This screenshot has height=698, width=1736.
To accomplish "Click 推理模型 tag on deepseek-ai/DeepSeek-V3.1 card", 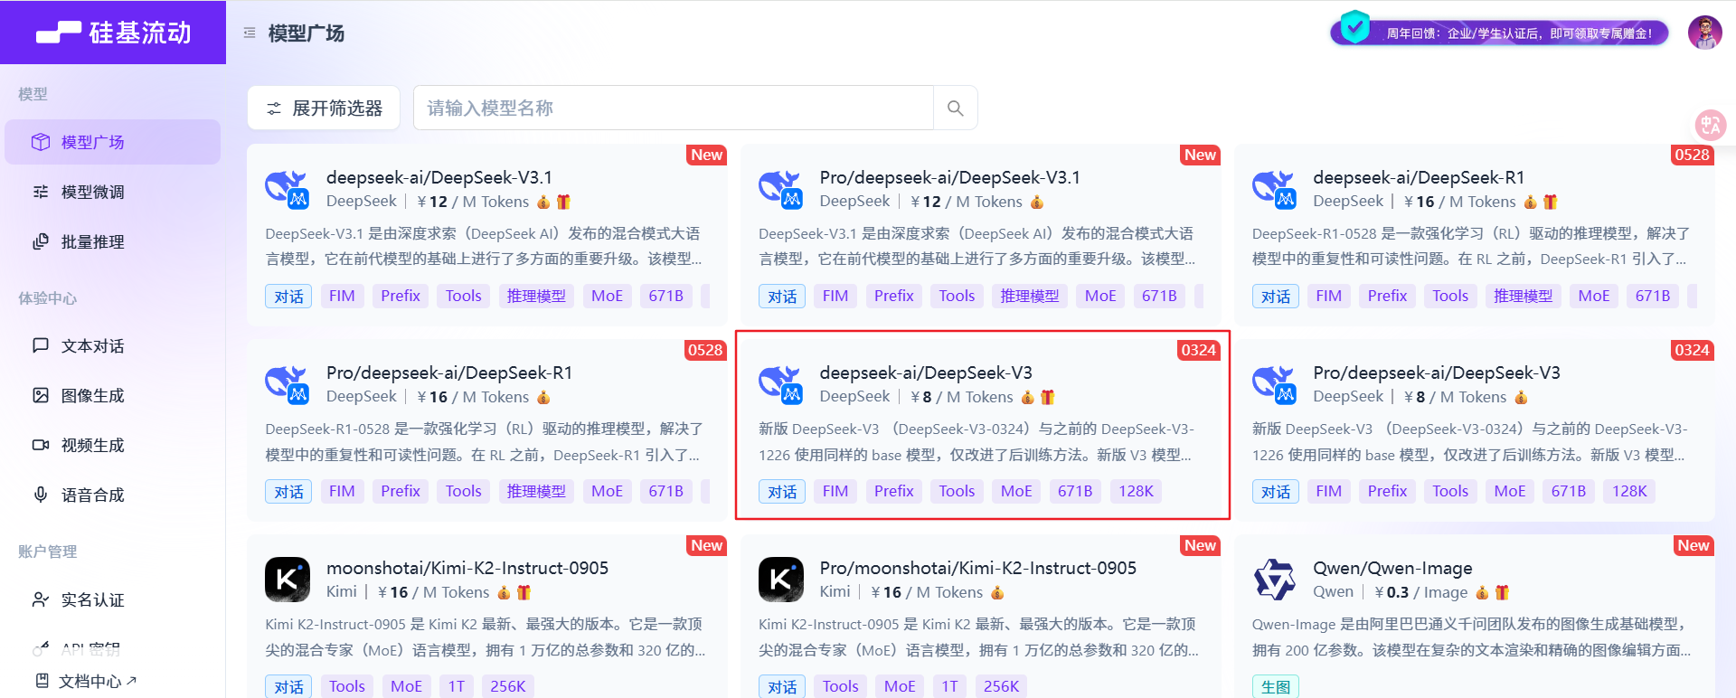I will tap(536, 296).
